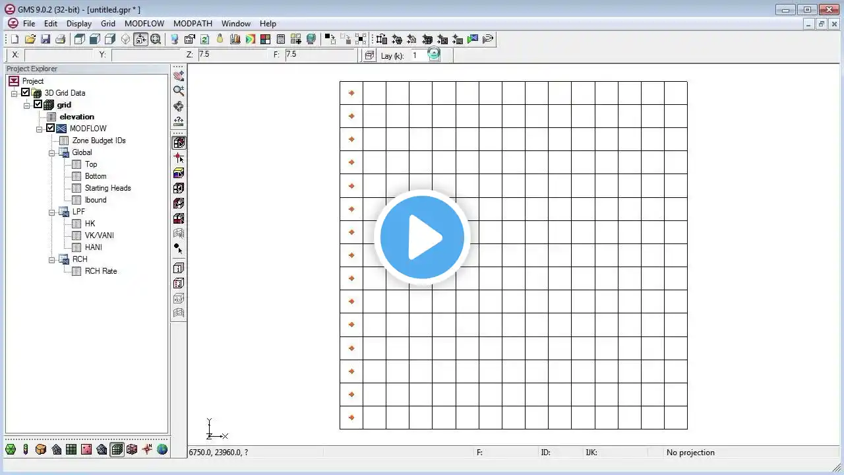The width and height of the screenshot is (844, 475).
Task: Click the layer cube icon beside Lay (k)
Action: tap(369, 55)
